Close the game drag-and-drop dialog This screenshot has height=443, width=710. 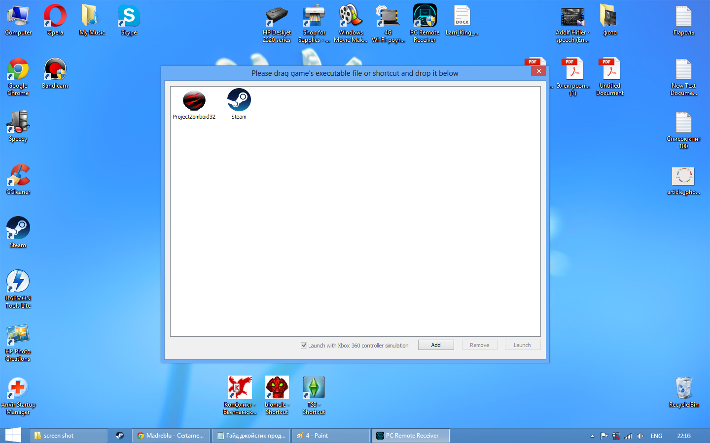click(x=539, y=71)
